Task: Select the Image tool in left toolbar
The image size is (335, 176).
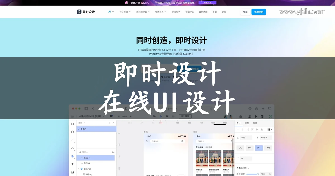Action: point(72,172)
